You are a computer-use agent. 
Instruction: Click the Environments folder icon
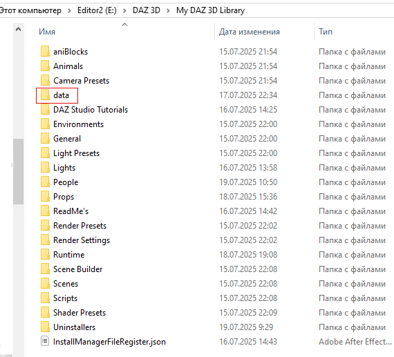coord(45,124)
